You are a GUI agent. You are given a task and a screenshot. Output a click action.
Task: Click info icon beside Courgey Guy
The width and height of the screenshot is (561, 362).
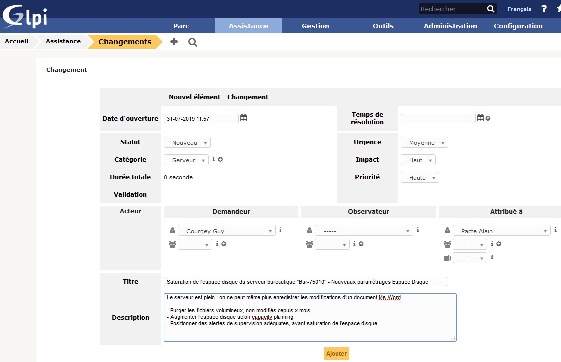pyautogui.click(x=280, y=230)
